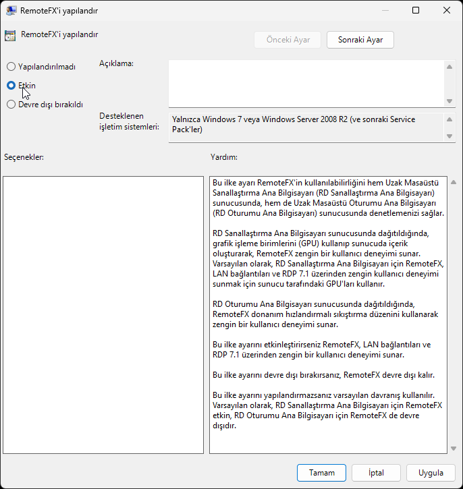Maximize the RemoteFX'i yapılandır window
Viewport: 463px width, 489px height.
point(416,10)
